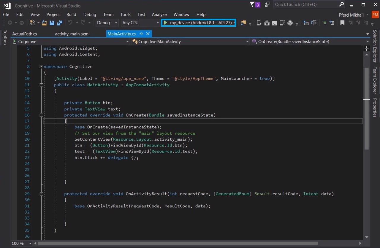Toggle pin on MainActivity.cs tab
Image resolution: width=380 pixels, height=248 pixels.
click(x=141, y=34)
